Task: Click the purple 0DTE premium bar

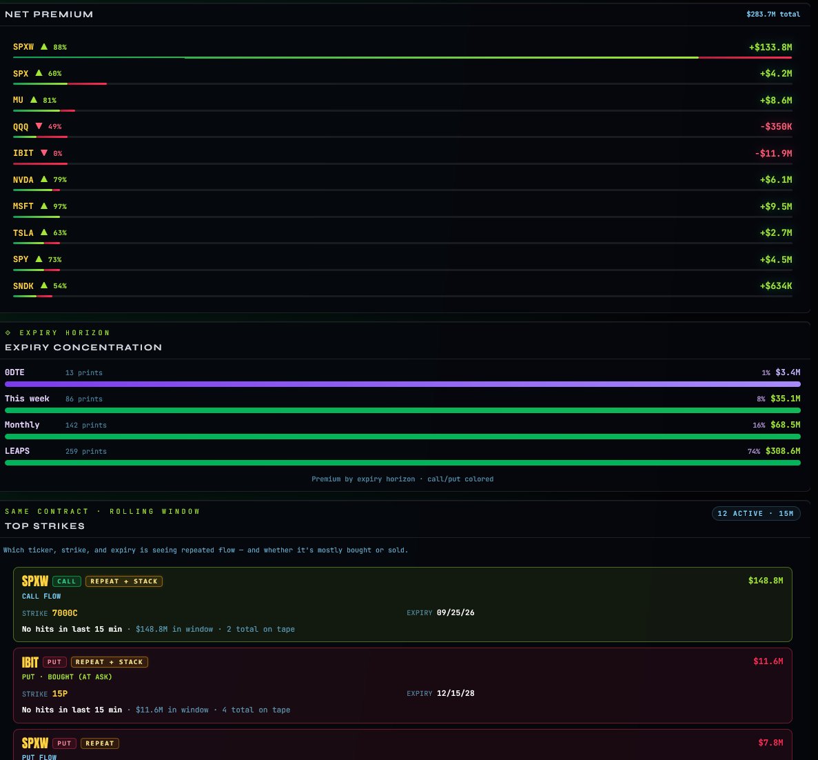Action: click(x=402, y=384)
